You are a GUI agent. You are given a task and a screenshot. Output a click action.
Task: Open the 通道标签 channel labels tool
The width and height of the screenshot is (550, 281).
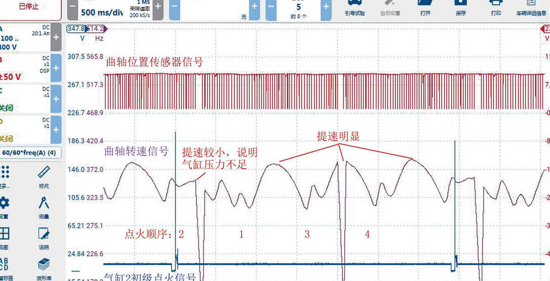[5, 268]
